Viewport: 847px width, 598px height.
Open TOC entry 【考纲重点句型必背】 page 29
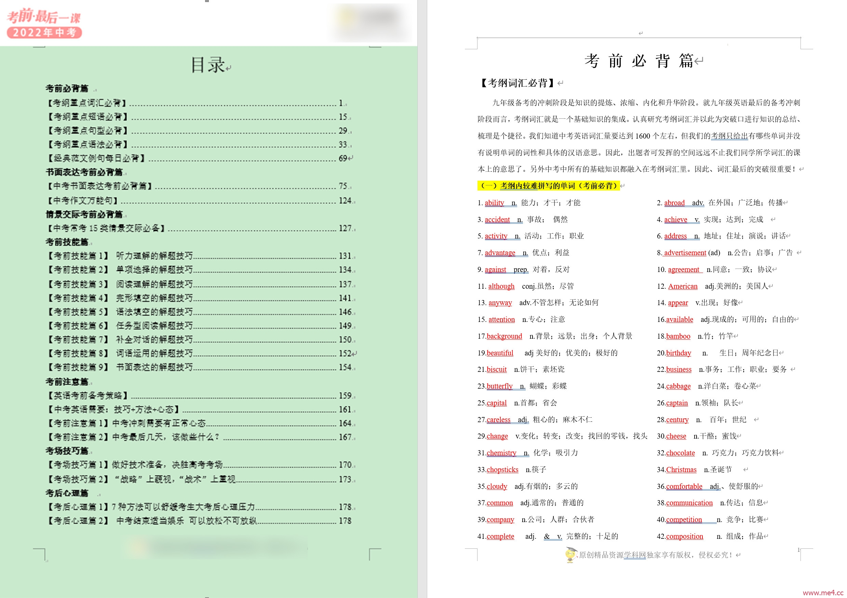pyautogui.click(x=198, y=131)
